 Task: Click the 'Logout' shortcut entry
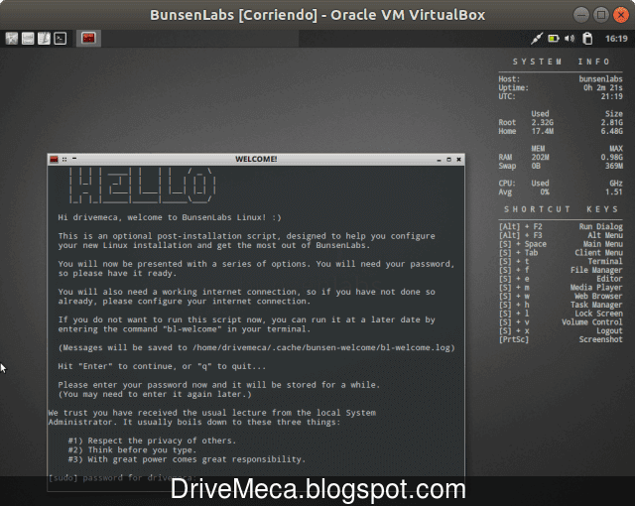(609, 331)
